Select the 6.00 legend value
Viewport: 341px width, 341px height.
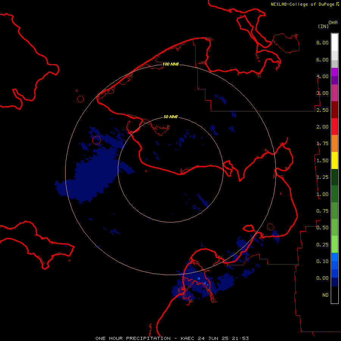[x=322, y=59]
